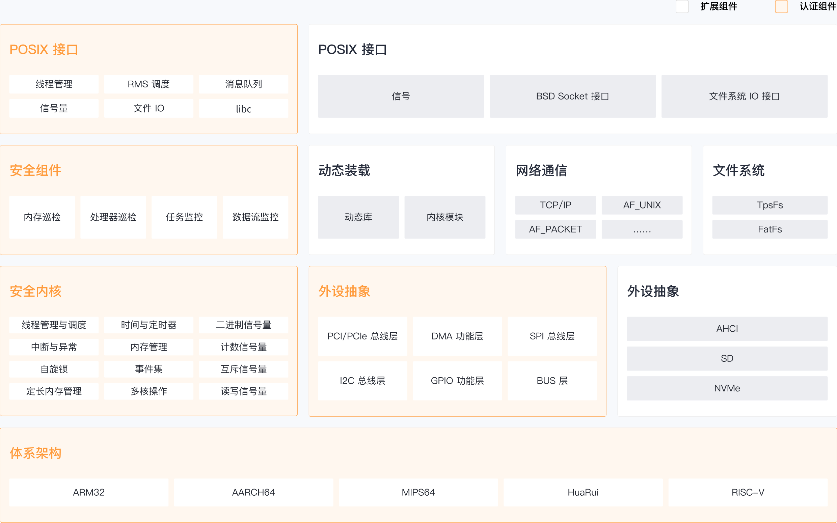Screen dimensions: 837x523
Task: Click the TpsFs box
Action: [x=770, y=205]
